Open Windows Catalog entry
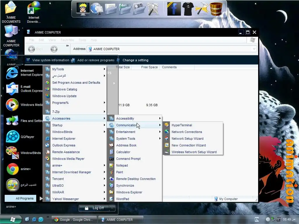Viewport: 299px width, 224px height. [75, 89]
